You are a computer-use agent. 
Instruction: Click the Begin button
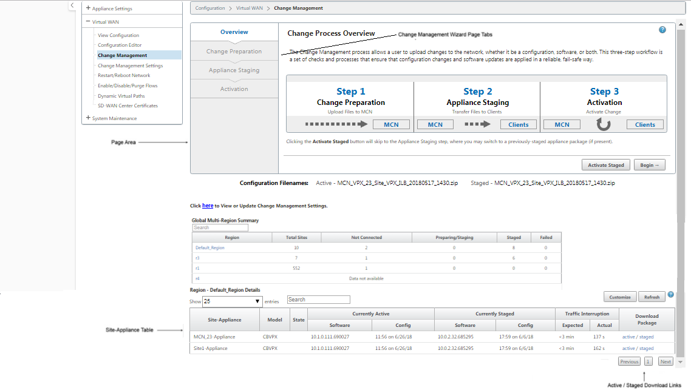pos(650,165)
